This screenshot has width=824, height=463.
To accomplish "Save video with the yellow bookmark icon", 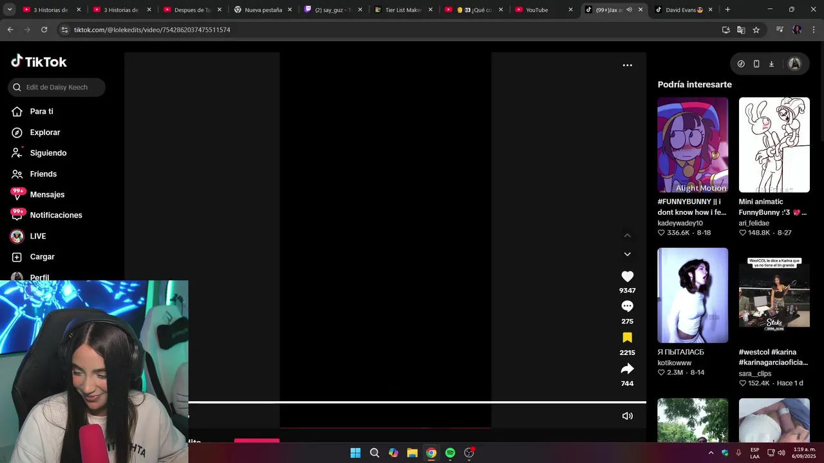I will (627, 338).
